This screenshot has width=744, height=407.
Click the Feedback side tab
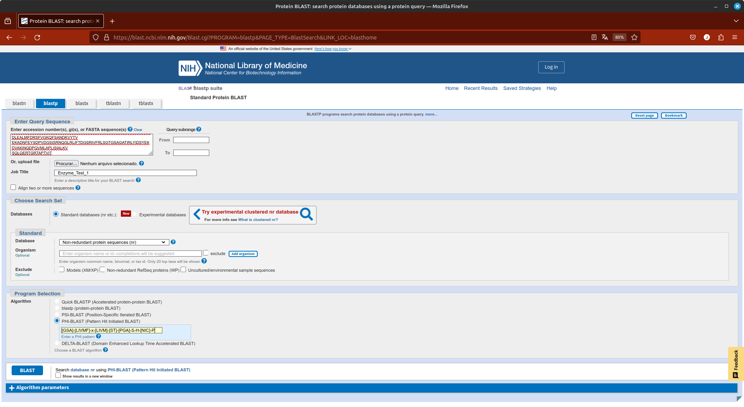click(x=735, y=364)
